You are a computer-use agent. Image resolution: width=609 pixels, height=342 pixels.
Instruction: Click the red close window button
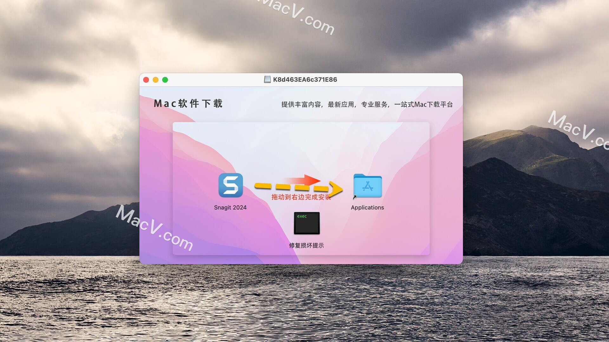147,79
